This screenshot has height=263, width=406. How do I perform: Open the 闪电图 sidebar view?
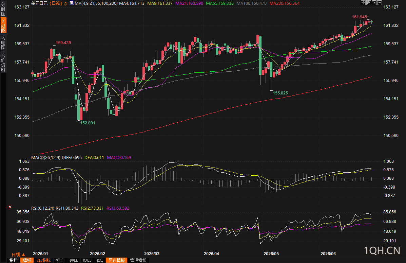coord(3,42)
